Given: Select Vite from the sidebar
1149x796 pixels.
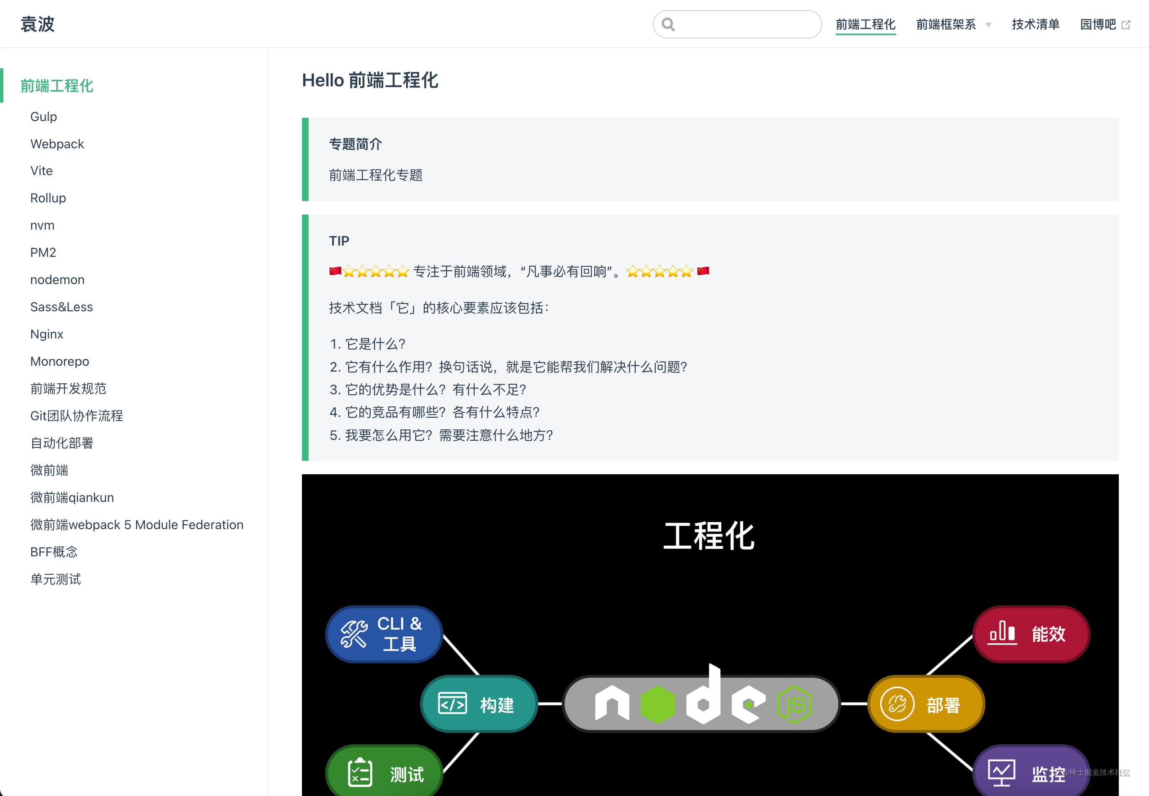Looking at the screenshot, I should [41, 171].
